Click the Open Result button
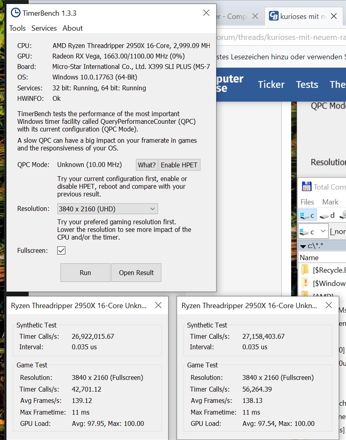 point(136,273)
